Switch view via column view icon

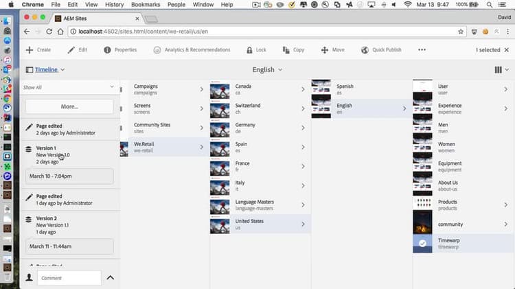tap(499, 69)
